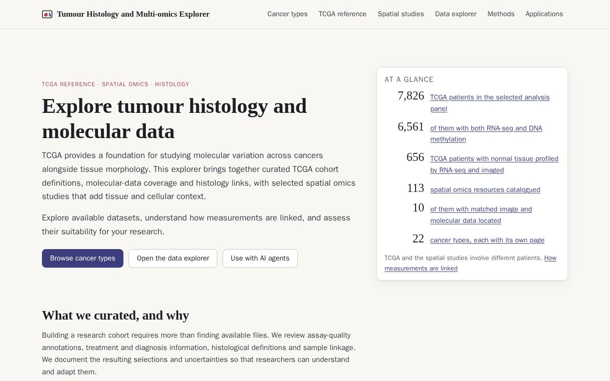The width and height of the screenshot is (610, 381).
Task: Open spatial omics resources catalogued link
Action: 485,190
